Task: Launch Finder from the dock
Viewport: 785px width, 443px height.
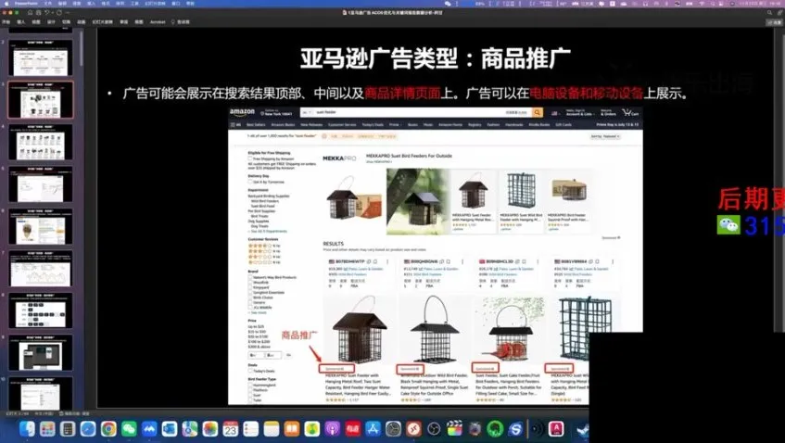Action: 27,429
